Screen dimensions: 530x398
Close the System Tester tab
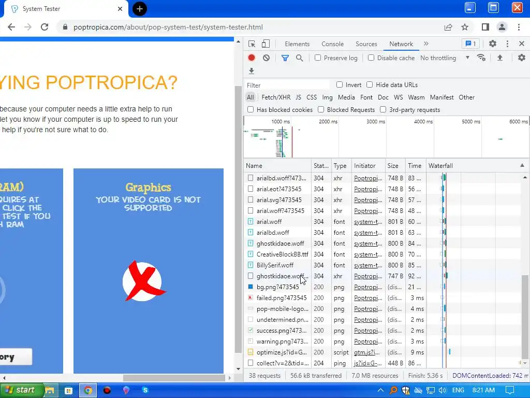[120, 9]
